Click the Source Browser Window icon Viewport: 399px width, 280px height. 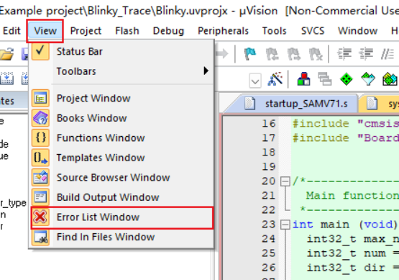click(40, 177)
